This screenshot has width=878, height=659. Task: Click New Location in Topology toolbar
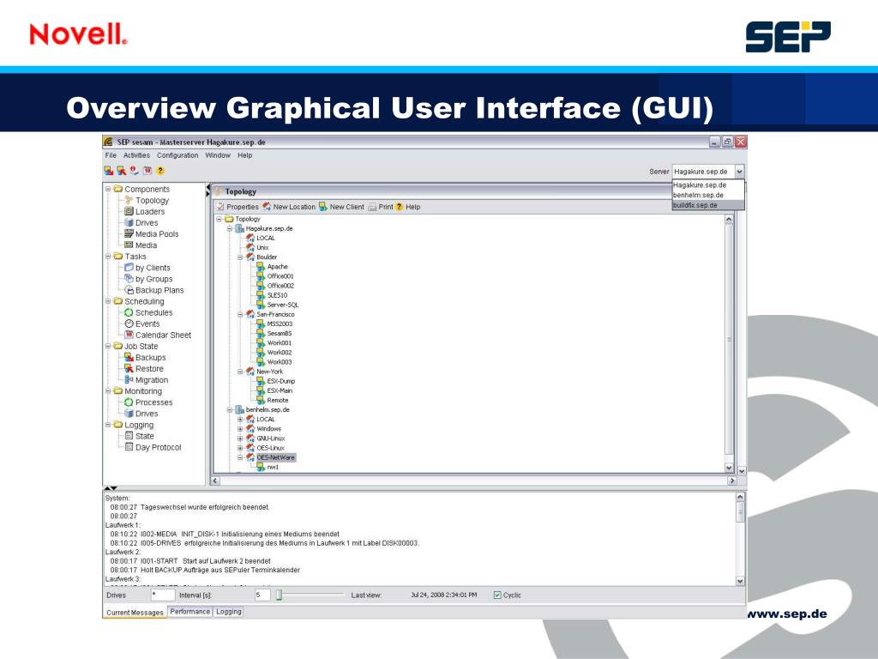click(289, 207)
